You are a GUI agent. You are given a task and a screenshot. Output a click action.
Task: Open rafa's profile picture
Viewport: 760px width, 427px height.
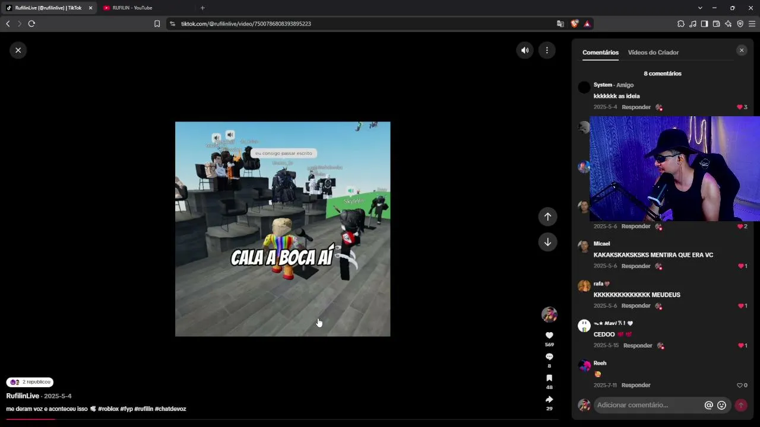584,286
